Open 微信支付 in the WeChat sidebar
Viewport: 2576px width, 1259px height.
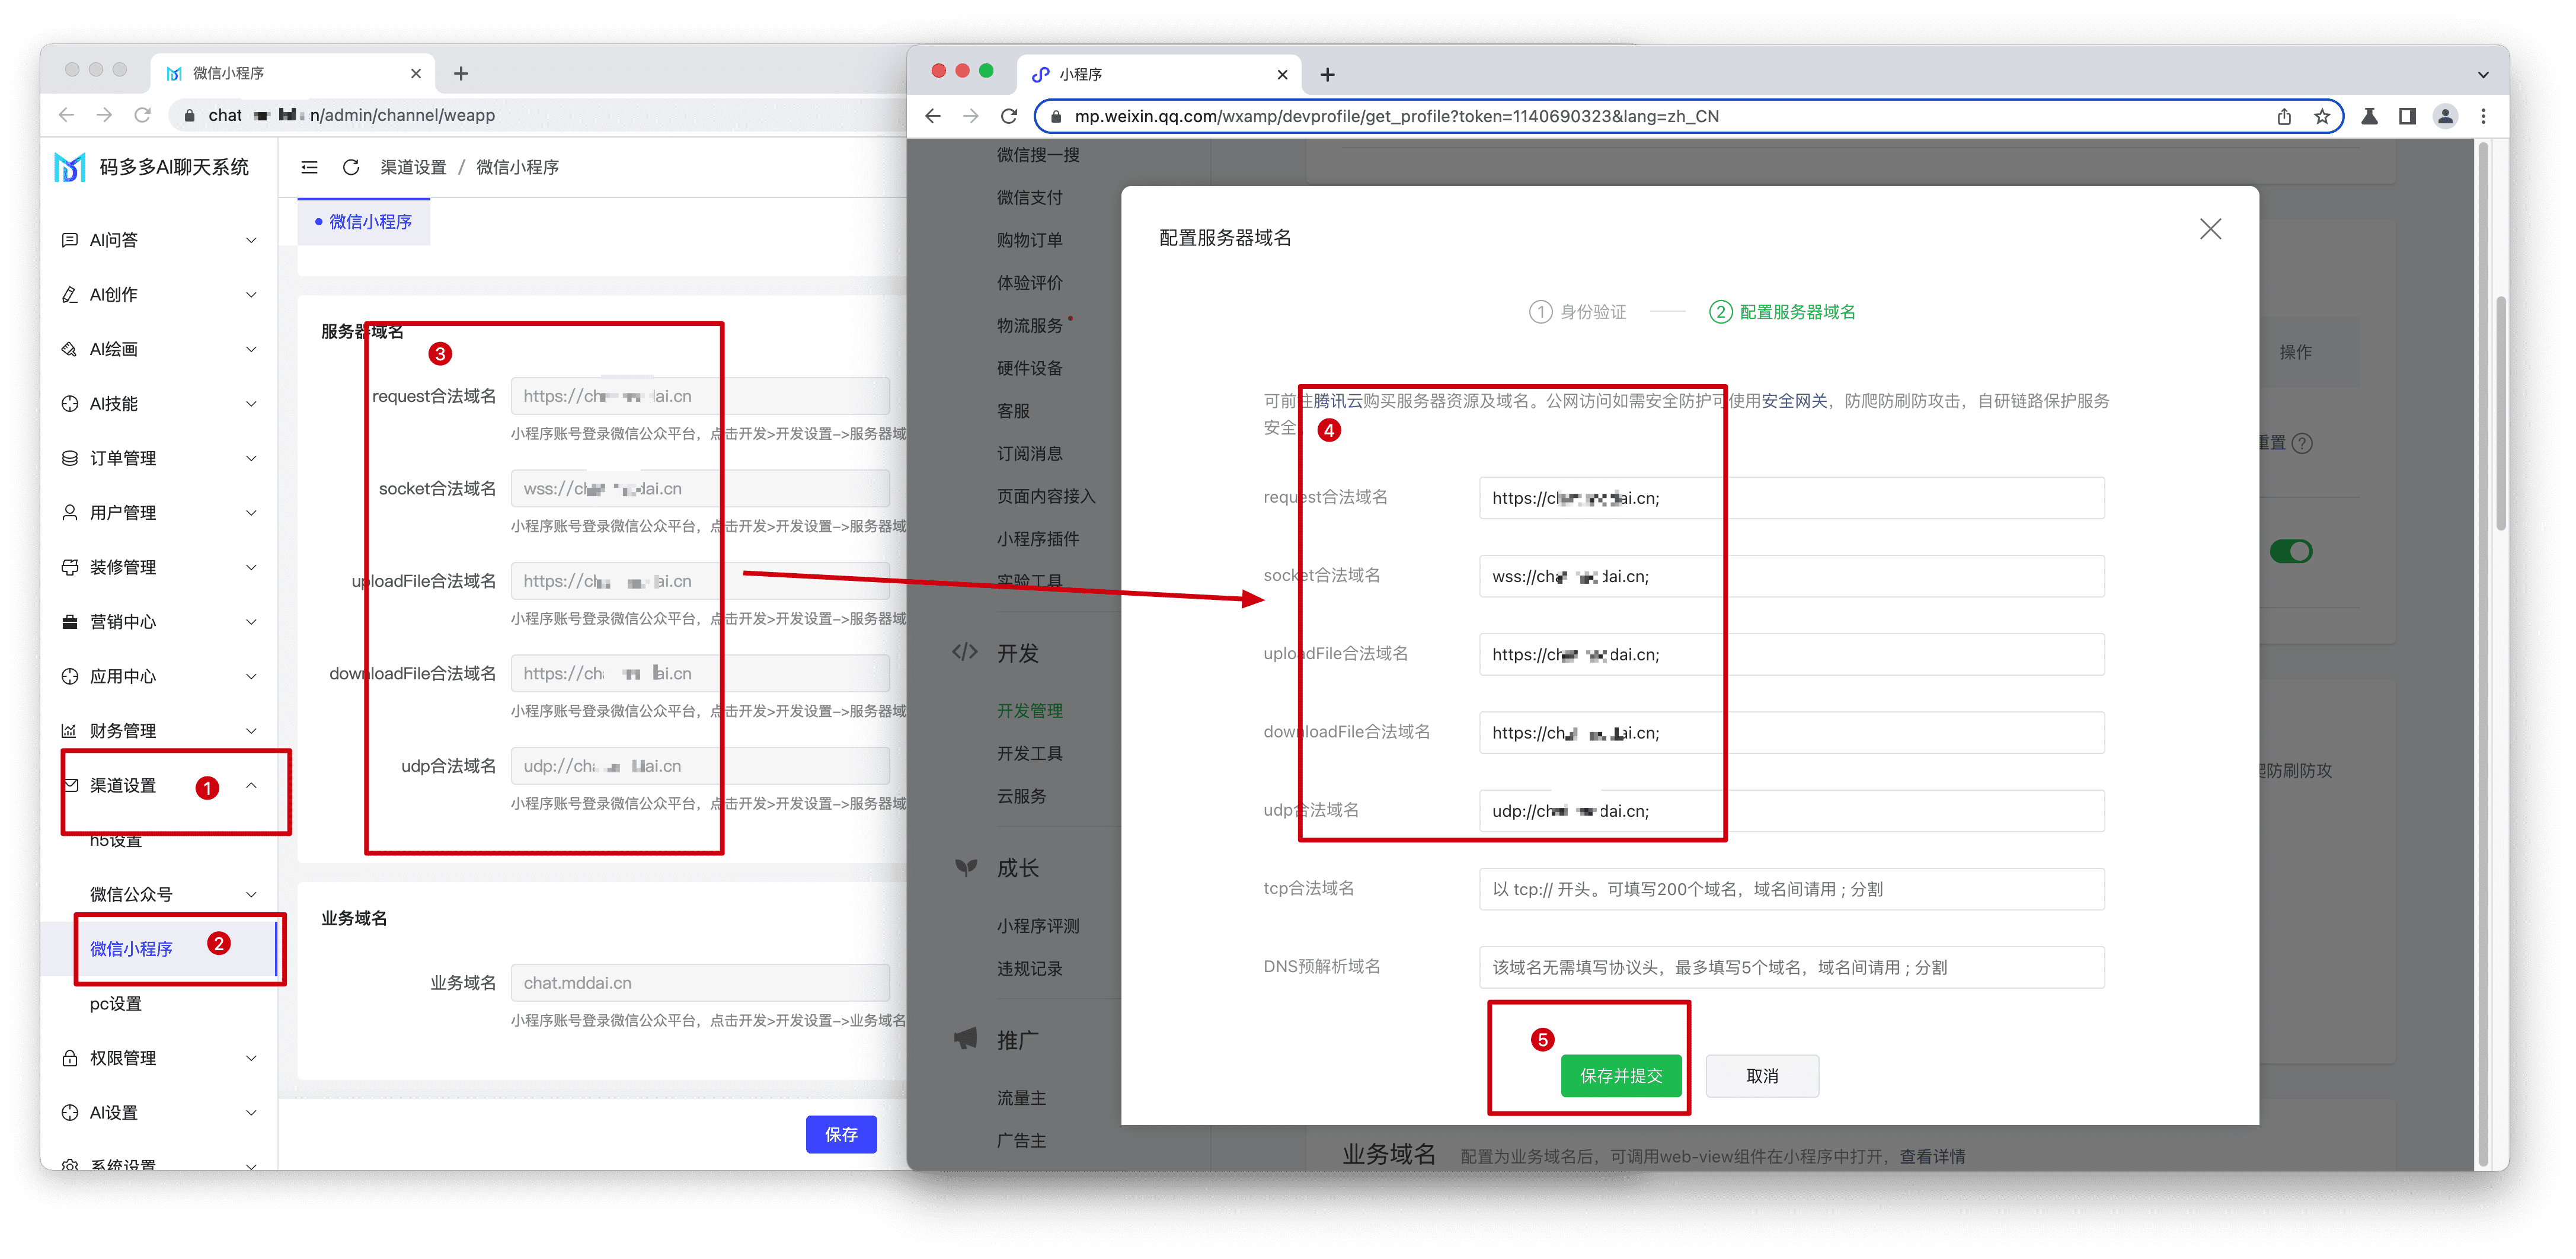1029,198
